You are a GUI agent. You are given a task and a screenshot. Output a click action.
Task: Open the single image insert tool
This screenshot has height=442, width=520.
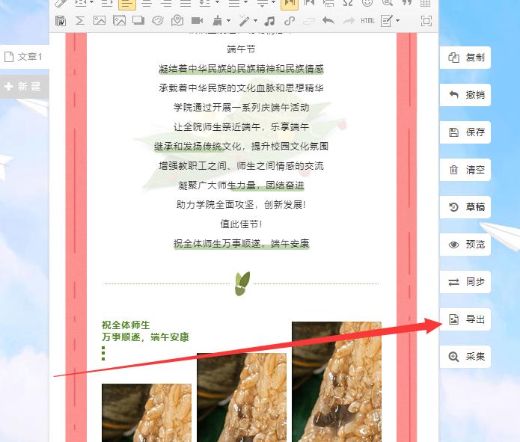click(100, 21)
